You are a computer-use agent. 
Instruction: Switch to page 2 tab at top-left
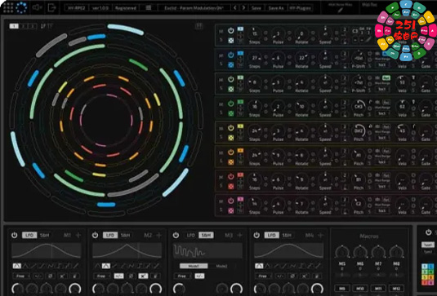[x=23, y=26]
